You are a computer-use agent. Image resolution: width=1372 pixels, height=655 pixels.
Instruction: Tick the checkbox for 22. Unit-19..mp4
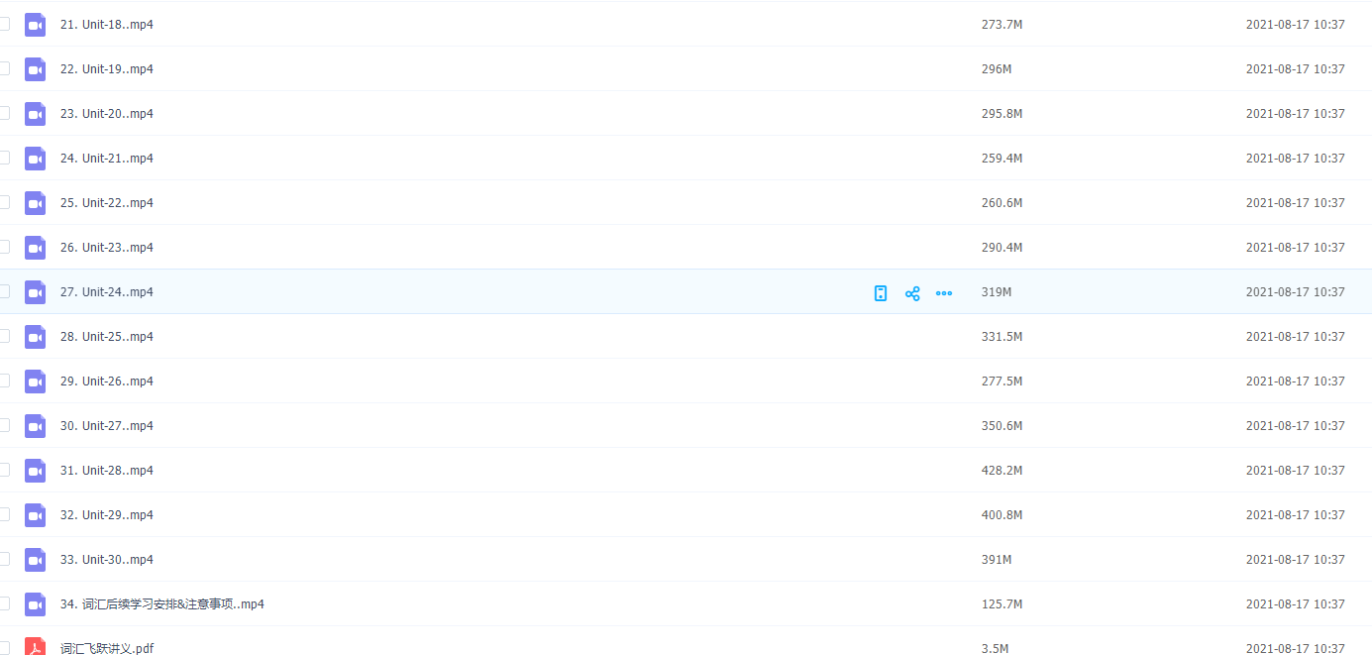(x=4, y=68)
